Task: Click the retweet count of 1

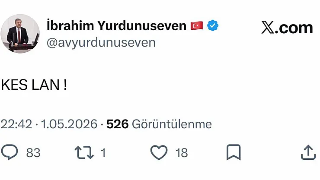Action: (x=103, y=153)
